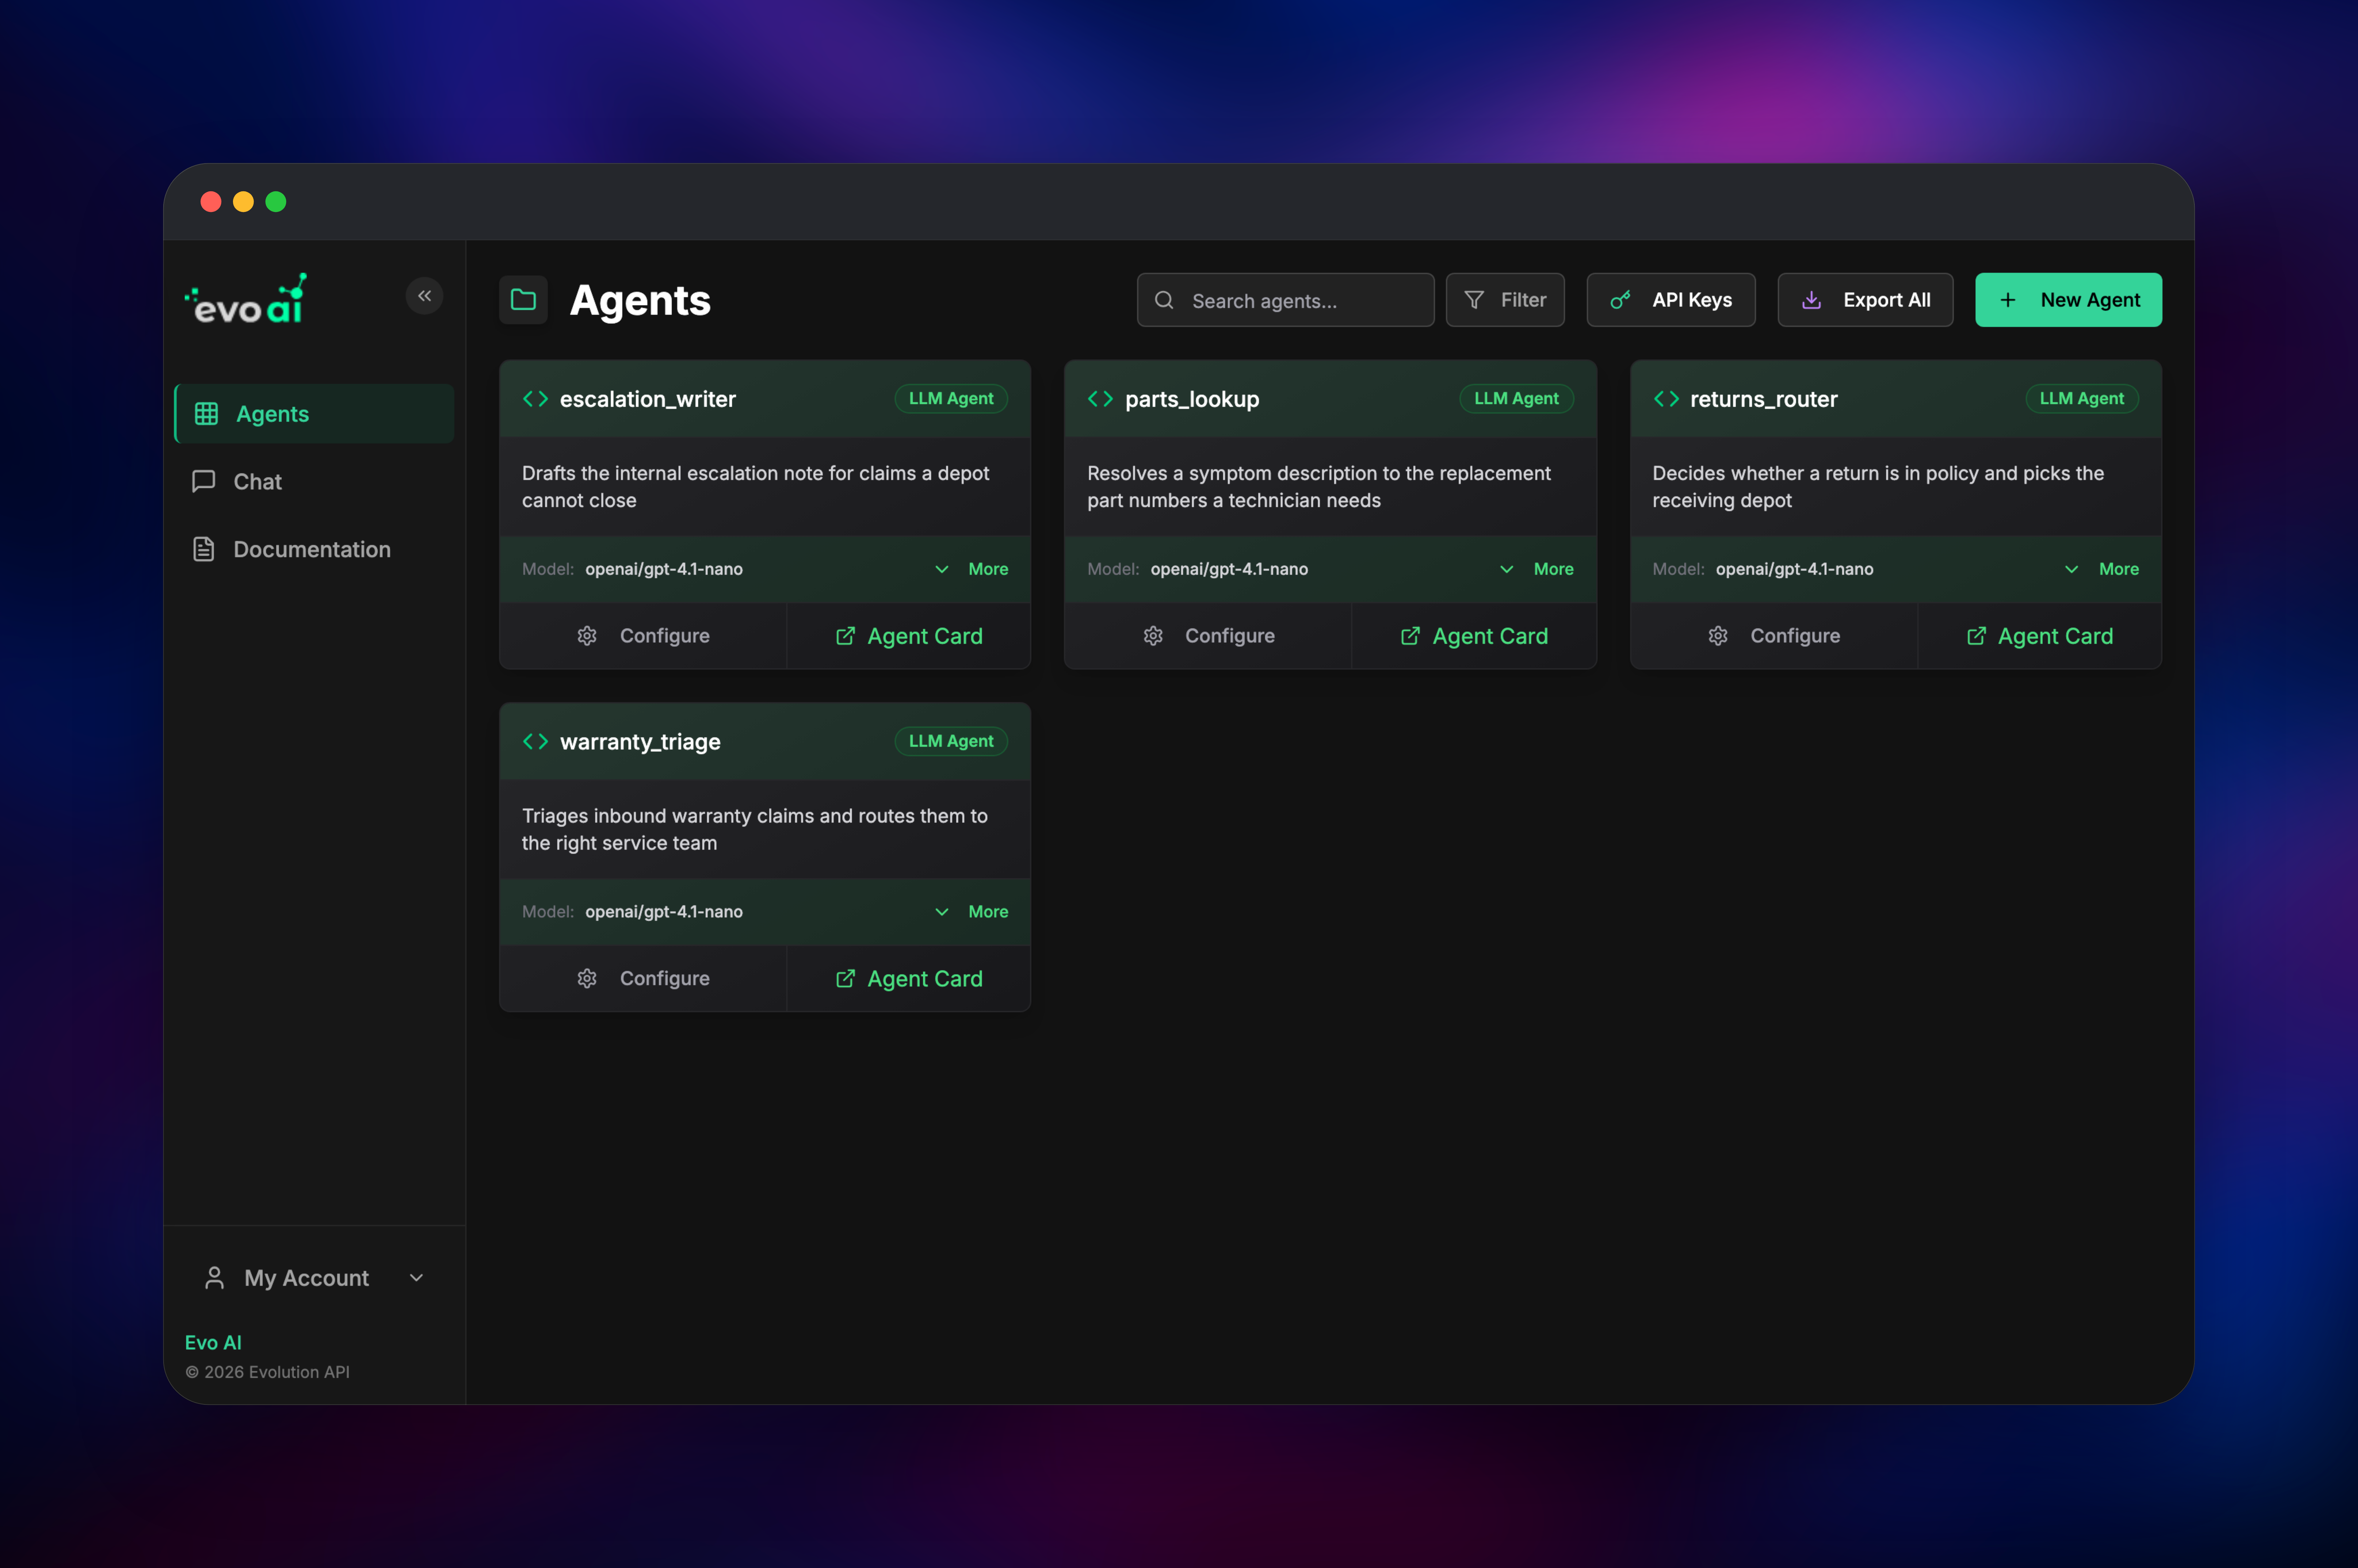Configure the returns_router agent
Viewport: 2358px width, 1568px height.
(1774, 636)
